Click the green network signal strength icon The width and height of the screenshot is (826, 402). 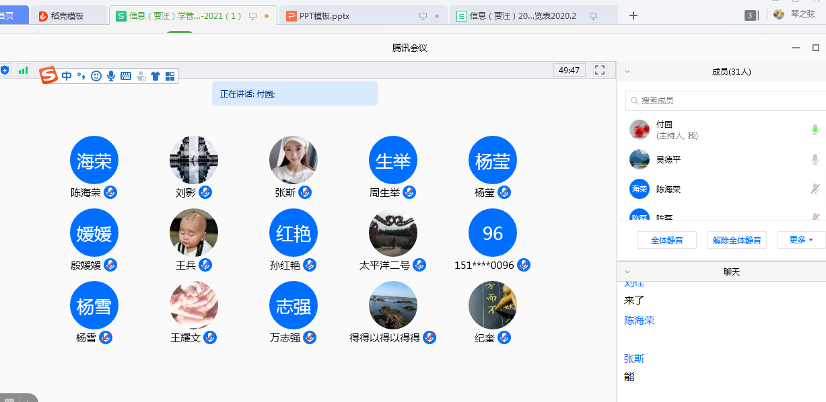click(x=24, y=70)
